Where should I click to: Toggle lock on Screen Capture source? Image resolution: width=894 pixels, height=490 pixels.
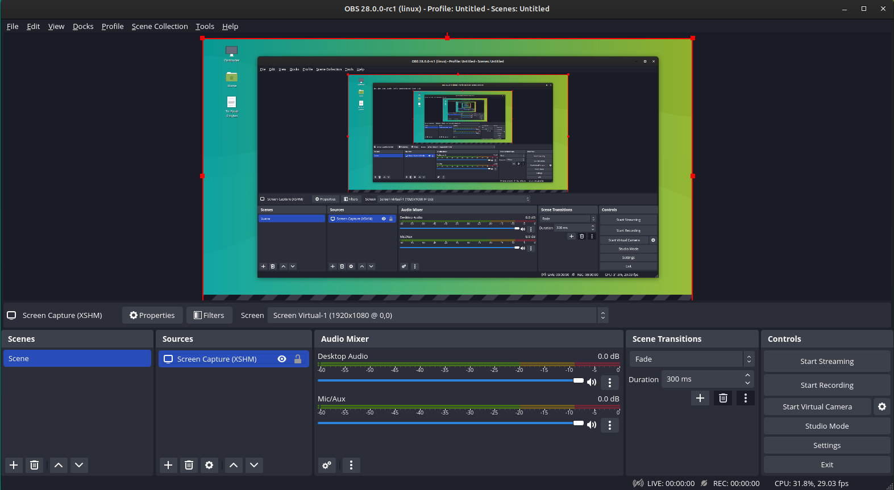click(x=298, y=359)
